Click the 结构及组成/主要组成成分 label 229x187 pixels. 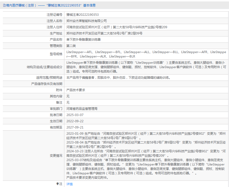[44, 67]
